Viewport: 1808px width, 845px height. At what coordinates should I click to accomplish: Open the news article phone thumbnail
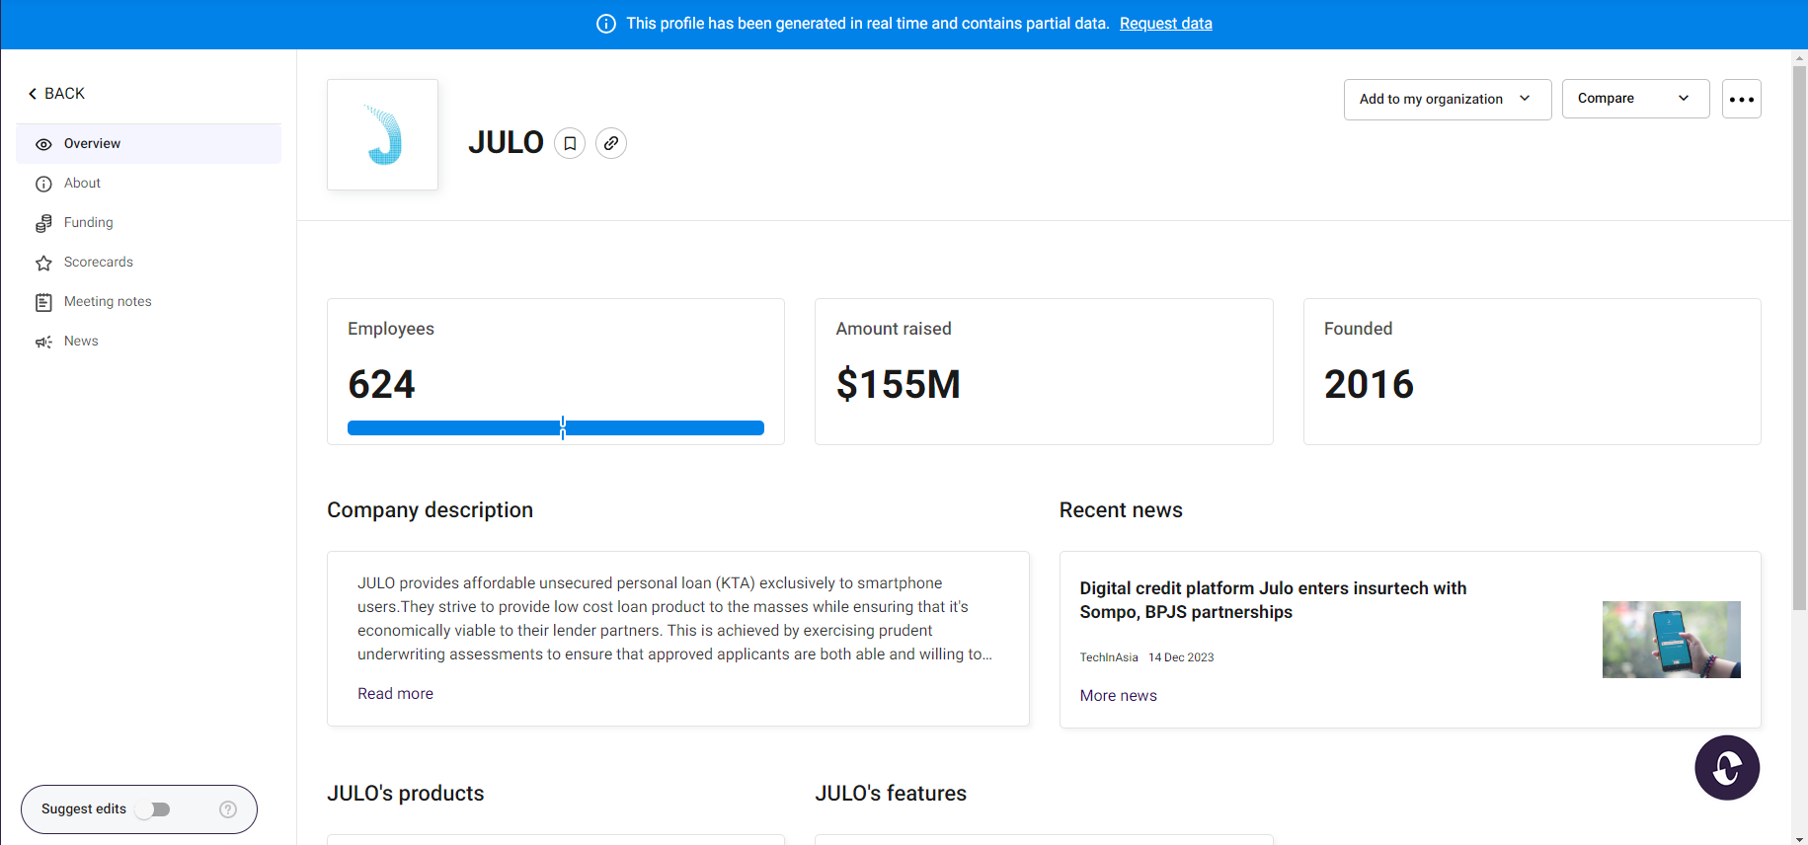point(1672,640)
